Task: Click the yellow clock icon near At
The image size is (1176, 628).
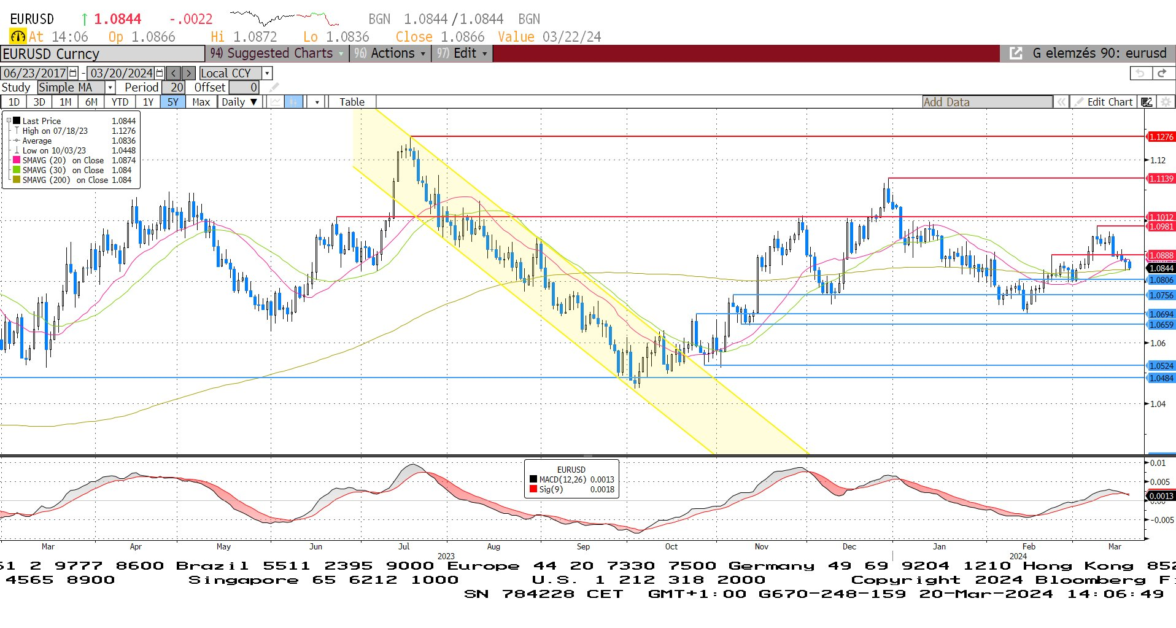Action: tap(18, 37)
